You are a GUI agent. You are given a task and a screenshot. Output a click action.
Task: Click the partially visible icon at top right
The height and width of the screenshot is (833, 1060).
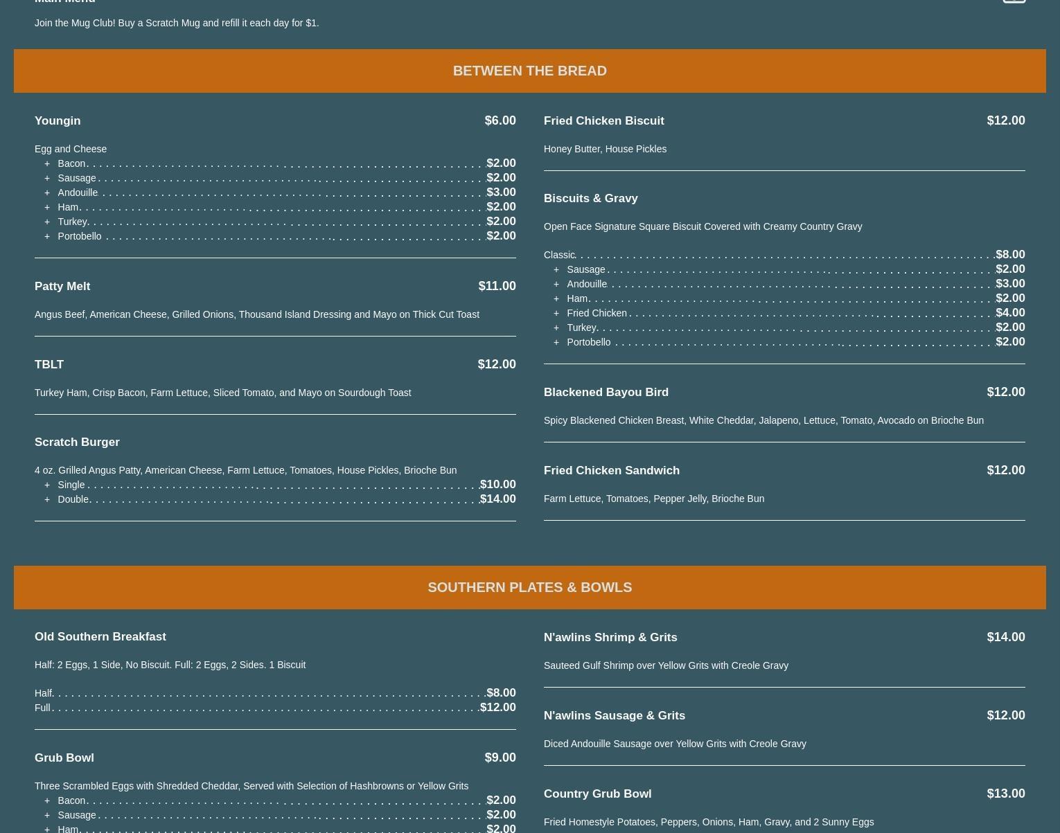(1014, 1)
